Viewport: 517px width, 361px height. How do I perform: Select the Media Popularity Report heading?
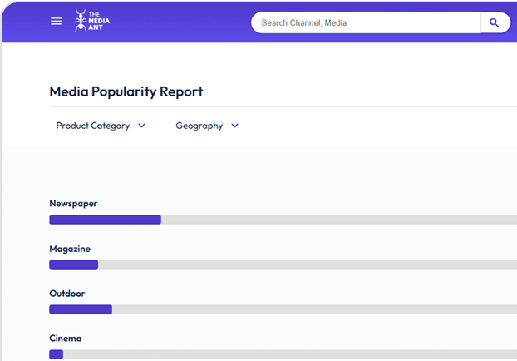pos(126,91)
